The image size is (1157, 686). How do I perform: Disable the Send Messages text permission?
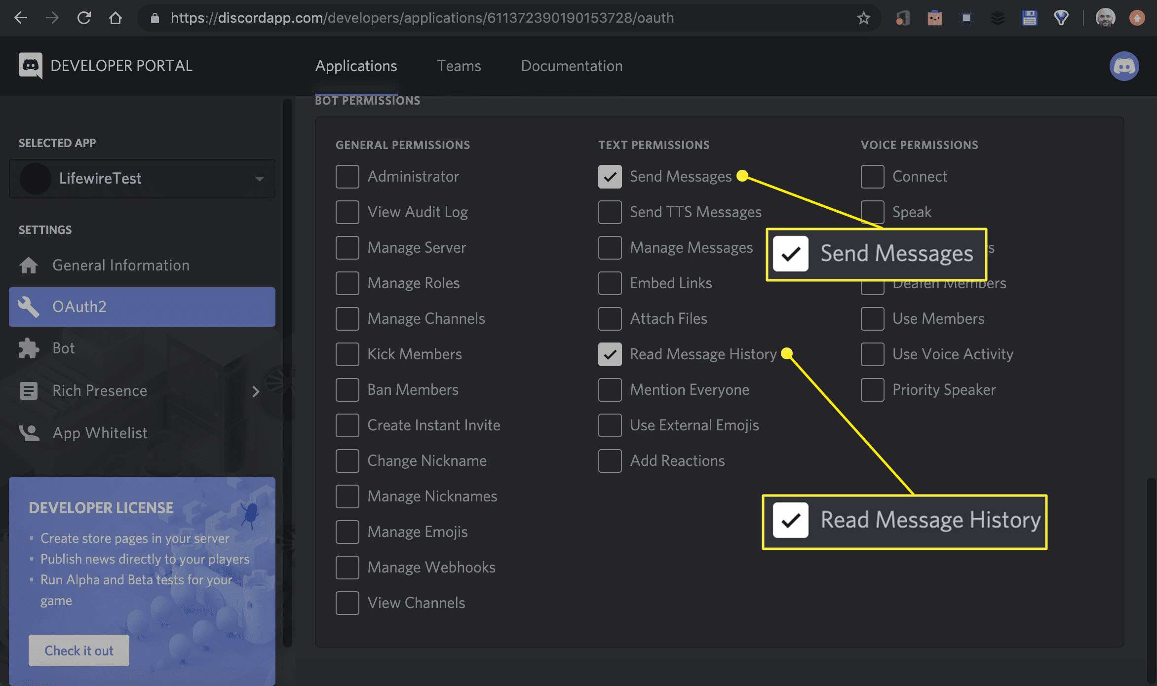[x=610, y=176]
